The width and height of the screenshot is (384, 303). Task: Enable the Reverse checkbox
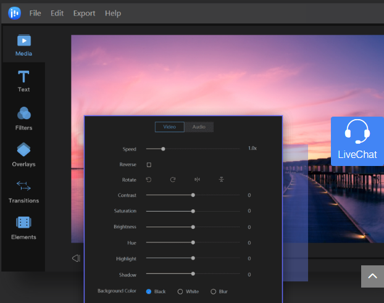tap(149, 165)
